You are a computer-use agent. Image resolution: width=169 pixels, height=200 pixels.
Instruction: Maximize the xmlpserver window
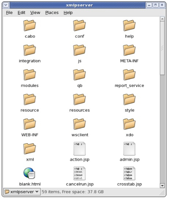click(155, 5)
